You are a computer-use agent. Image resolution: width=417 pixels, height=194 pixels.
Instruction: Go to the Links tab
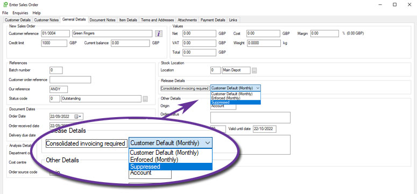(x=233, y=20)
